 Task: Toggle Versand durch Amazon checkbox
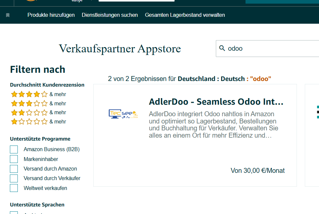pos(14,169)
